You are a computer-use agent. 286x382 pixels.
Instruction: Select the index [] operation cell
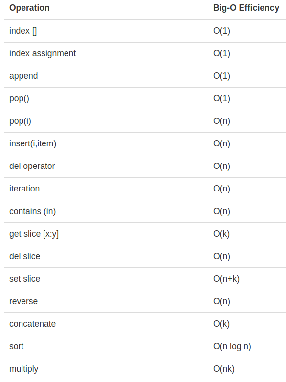pyautogui.click(x=23, y=31)
